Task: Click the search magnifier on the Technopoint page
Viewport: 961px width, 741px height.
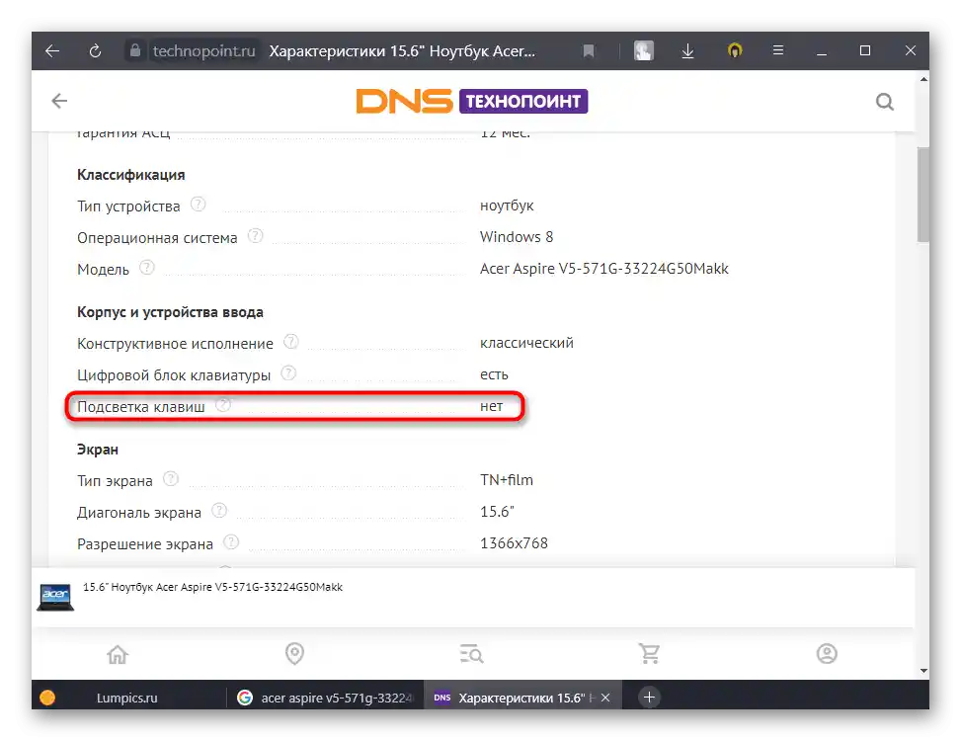Action: click(x=884, y=100)
